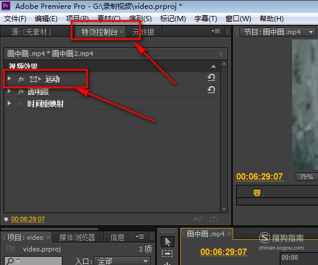Expand the 时间重映射 effect properties

pyautogui.click(x=9, y=103)
